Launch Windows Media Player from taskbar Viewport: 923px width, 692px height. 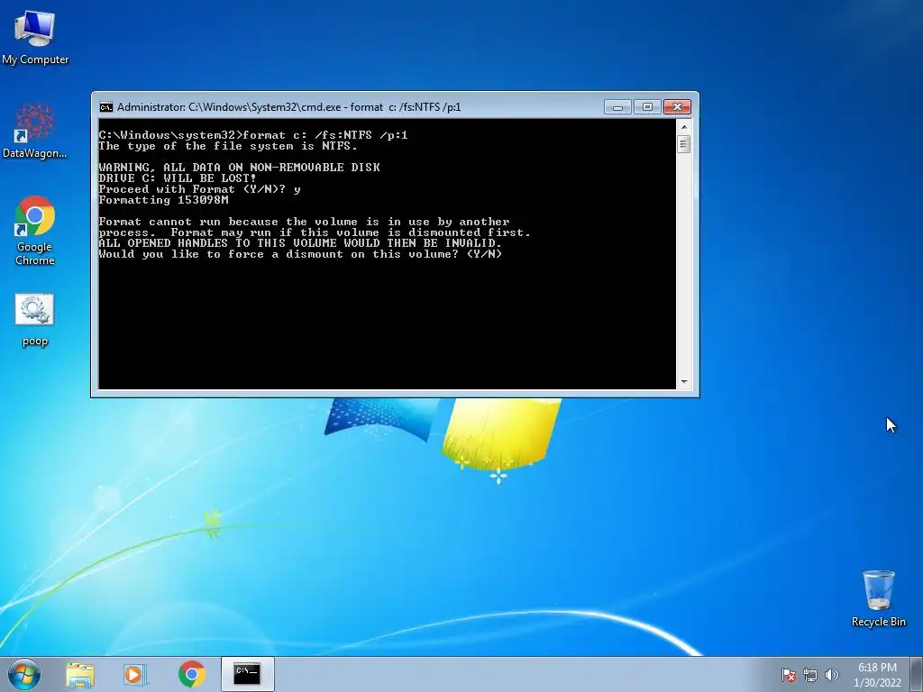coord(135,674)
